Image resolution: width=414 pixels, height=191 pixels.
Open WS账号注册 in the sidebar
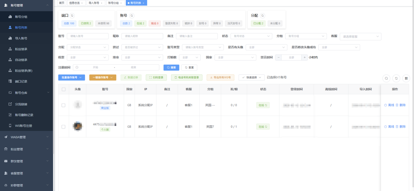[26, 126]
